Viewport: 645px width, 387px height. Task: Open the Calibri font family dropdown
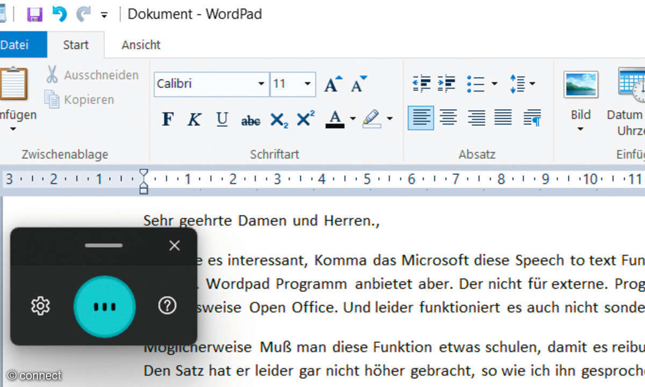click(x=261, y=84)
